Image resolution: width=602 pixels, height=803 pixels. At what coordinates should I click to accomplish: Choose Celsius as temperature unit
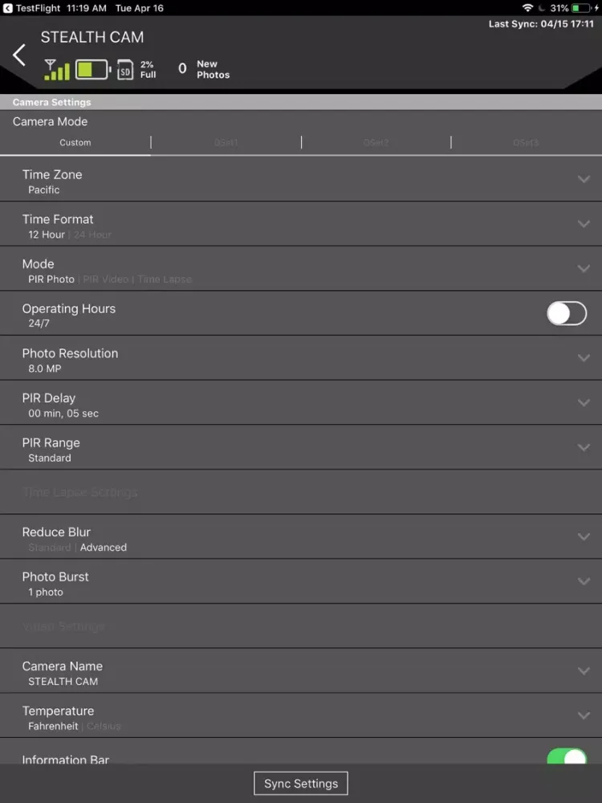[104, 726]
